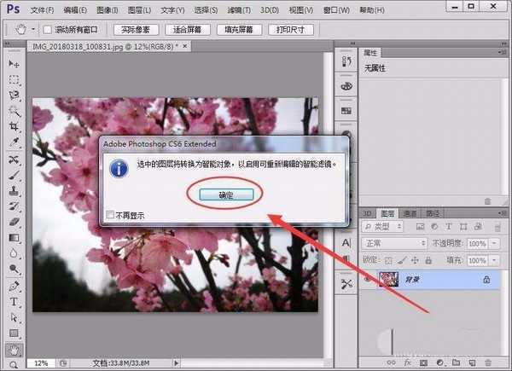Select the Rectangle shape tool
Image resolution: width=512 pixels, height=371 pixels.
[14, 333]
